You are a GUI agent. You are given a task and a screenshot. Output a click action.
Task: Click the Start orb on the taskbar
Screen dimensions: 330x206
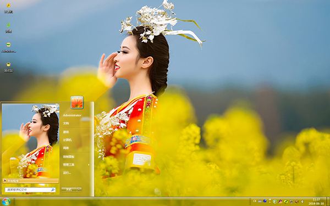pyautogui.click(x=6, y=202)
